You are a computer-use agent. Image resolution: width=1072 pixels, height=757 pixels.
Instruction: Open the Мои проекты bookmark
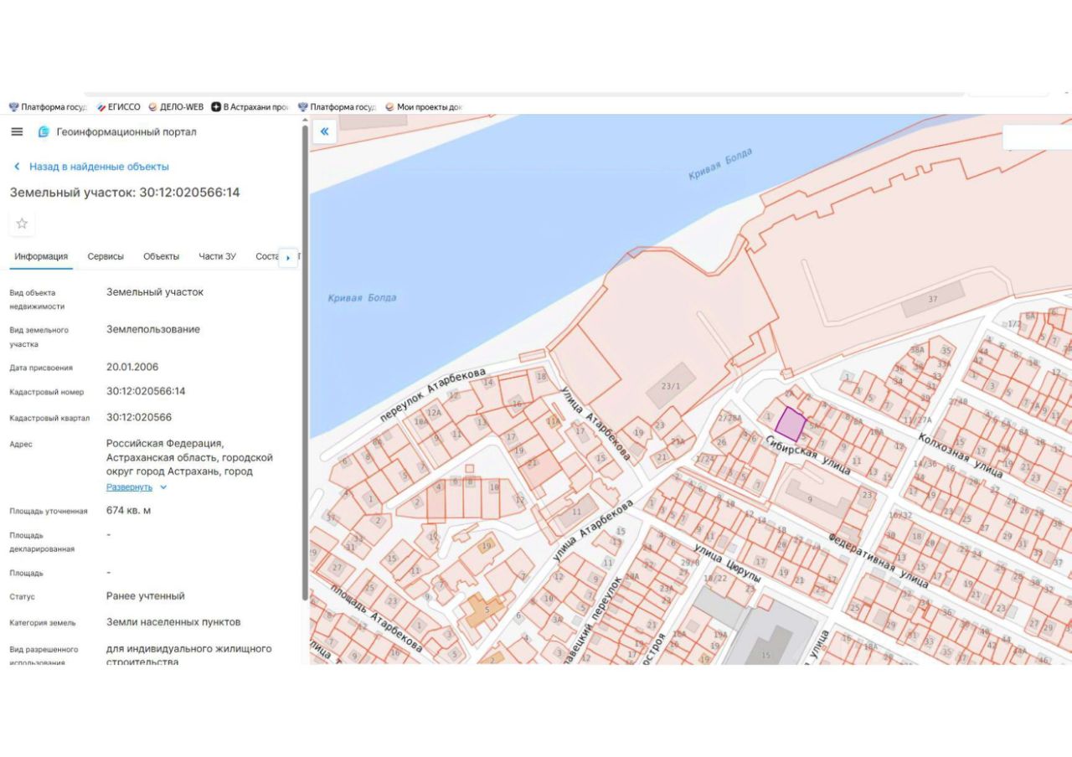click(x=424, y=107)
